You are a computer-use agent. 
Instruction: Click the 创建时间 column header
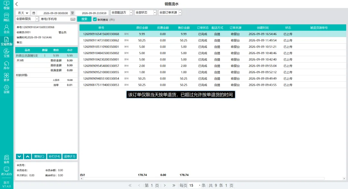coord(263,28)
